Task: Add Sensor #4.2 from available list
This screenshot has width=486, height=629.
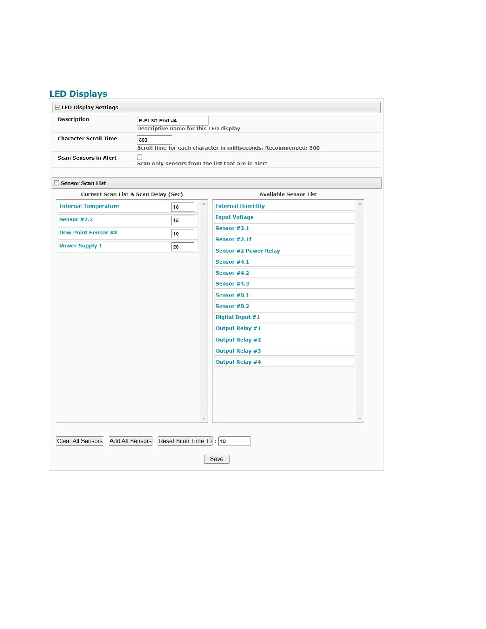Action: point(284,273)
